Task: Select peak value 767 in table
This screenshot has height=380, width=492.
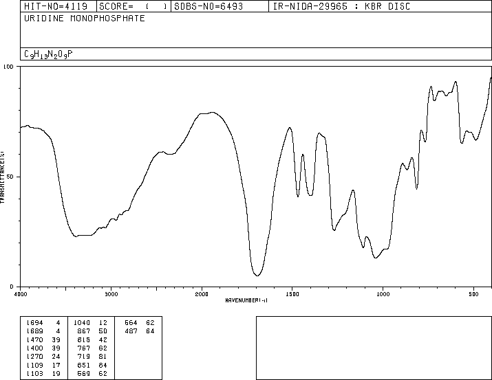Action: click(x=84, y=348)
